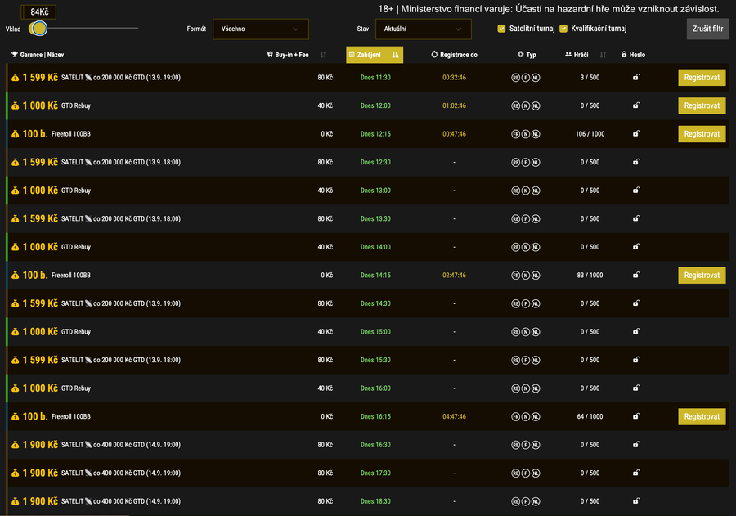This screenshot has width=736, height=516.
Task: Sort by Buy-in + Fee column header
Action: (287, 55)
